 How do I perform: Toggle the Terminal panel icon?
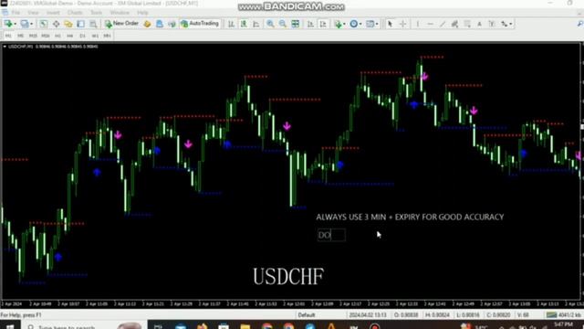coord(80,24)
